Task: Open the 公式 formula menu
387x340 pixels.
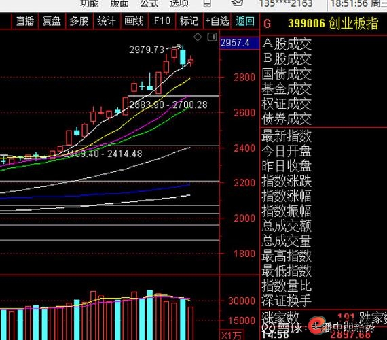Action: pos(149,3)
